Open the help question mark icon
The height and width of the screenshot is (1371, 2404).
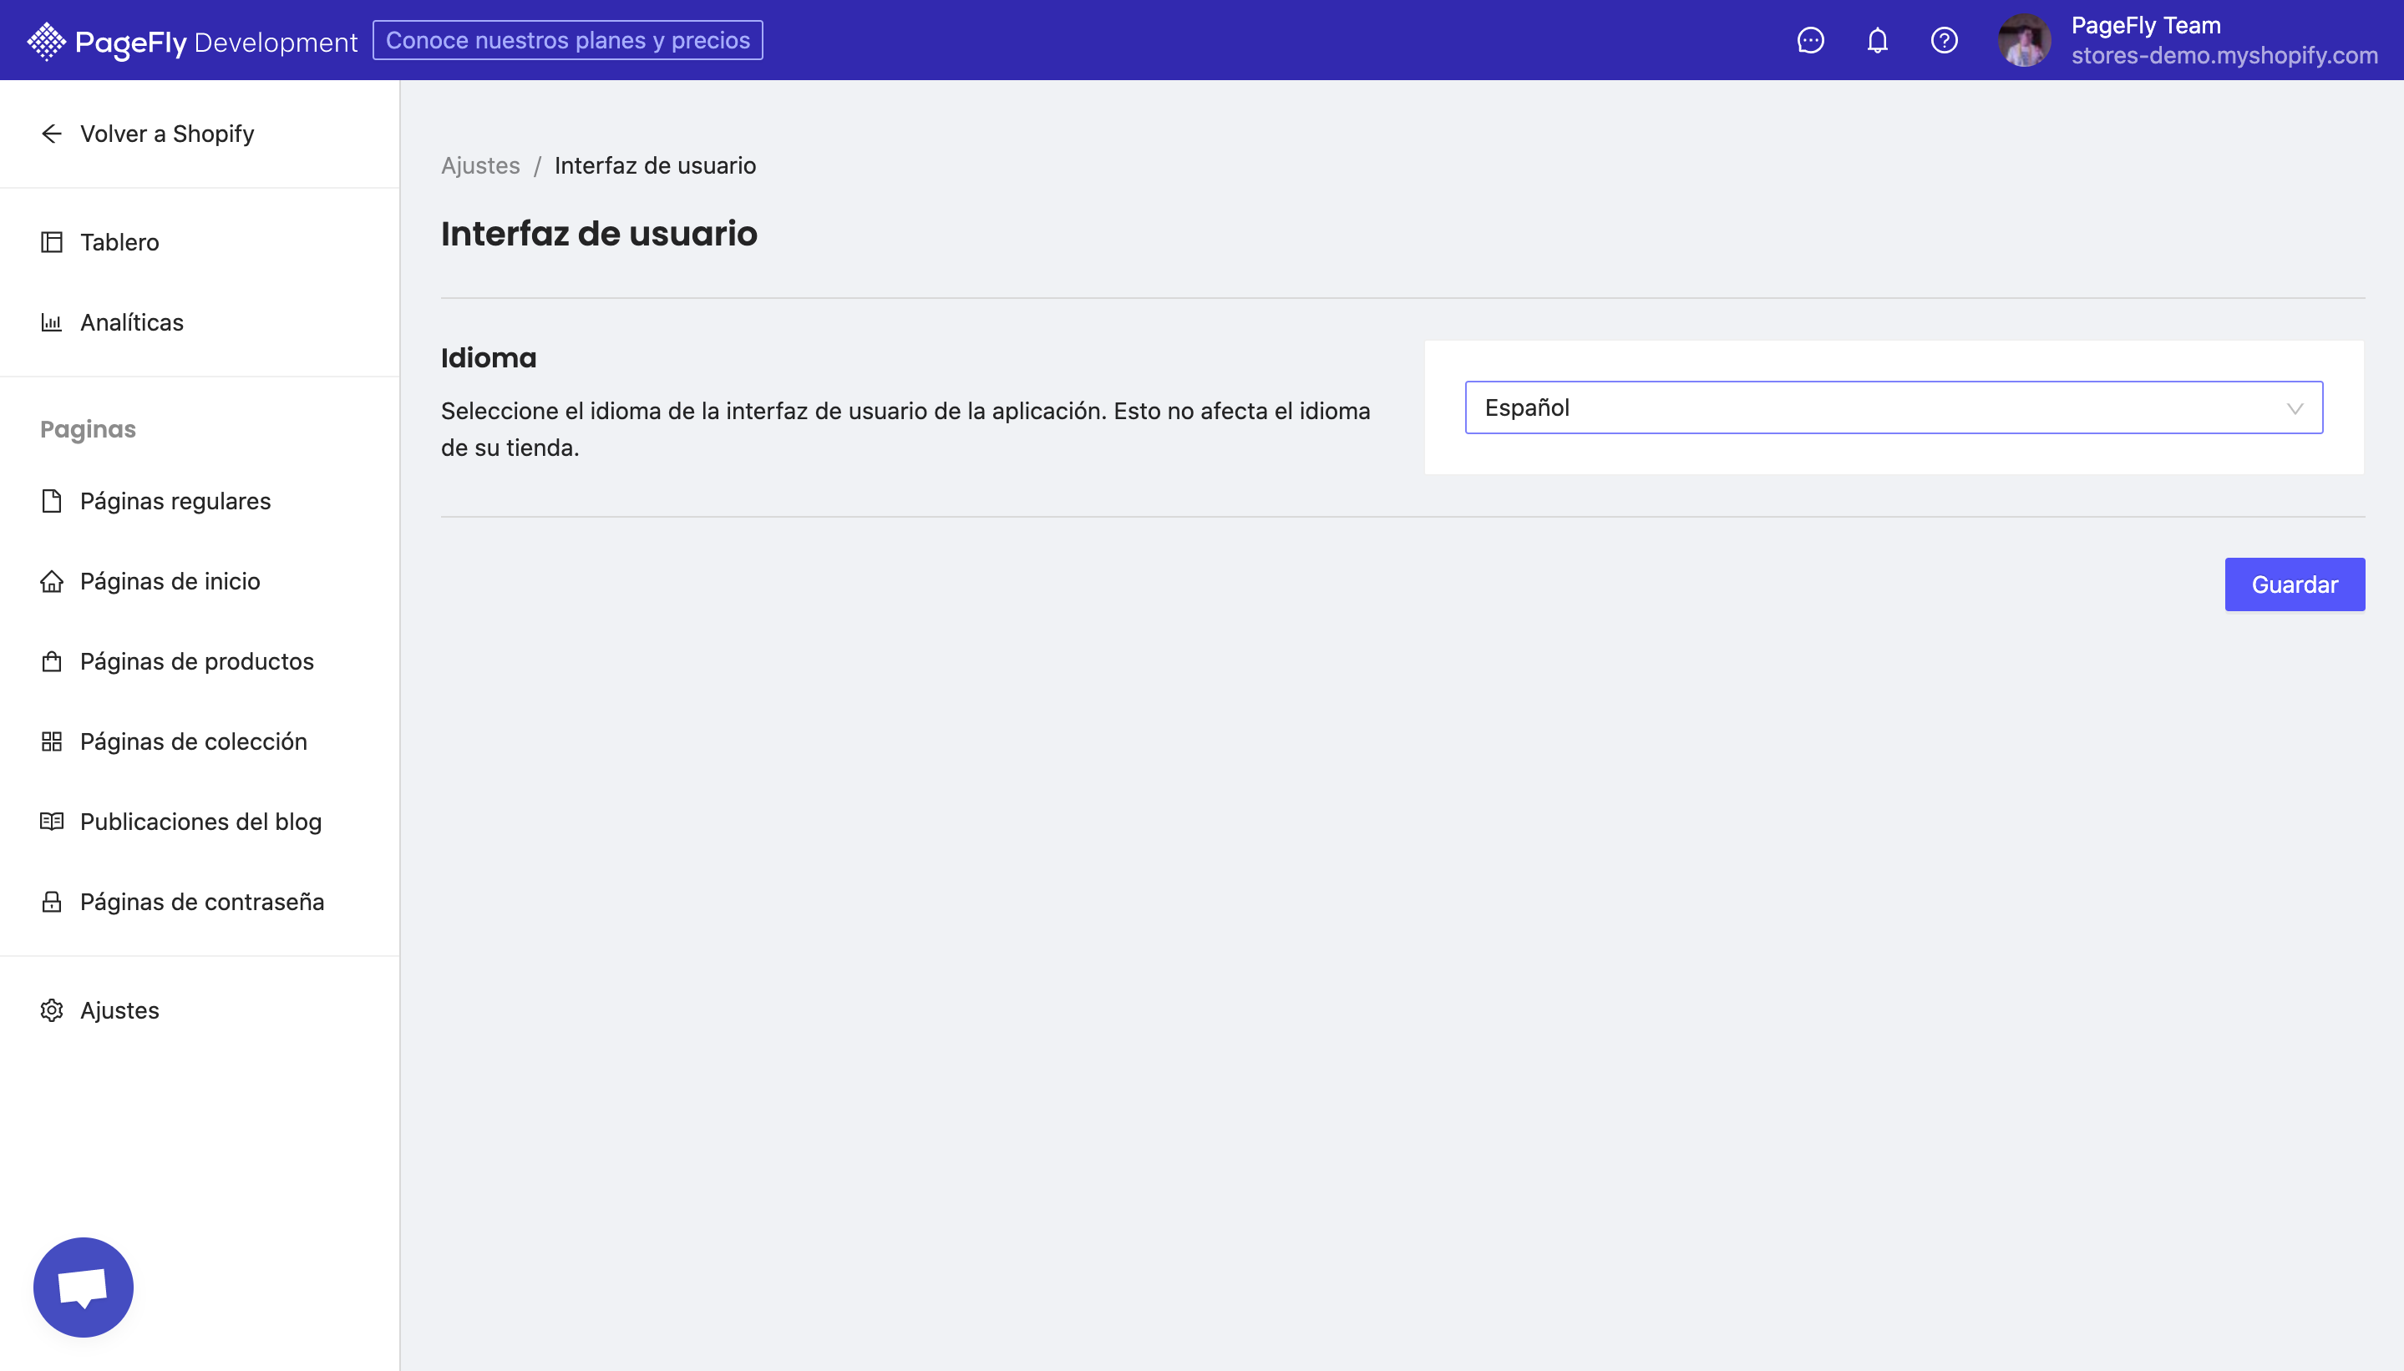coord(1944,40)
